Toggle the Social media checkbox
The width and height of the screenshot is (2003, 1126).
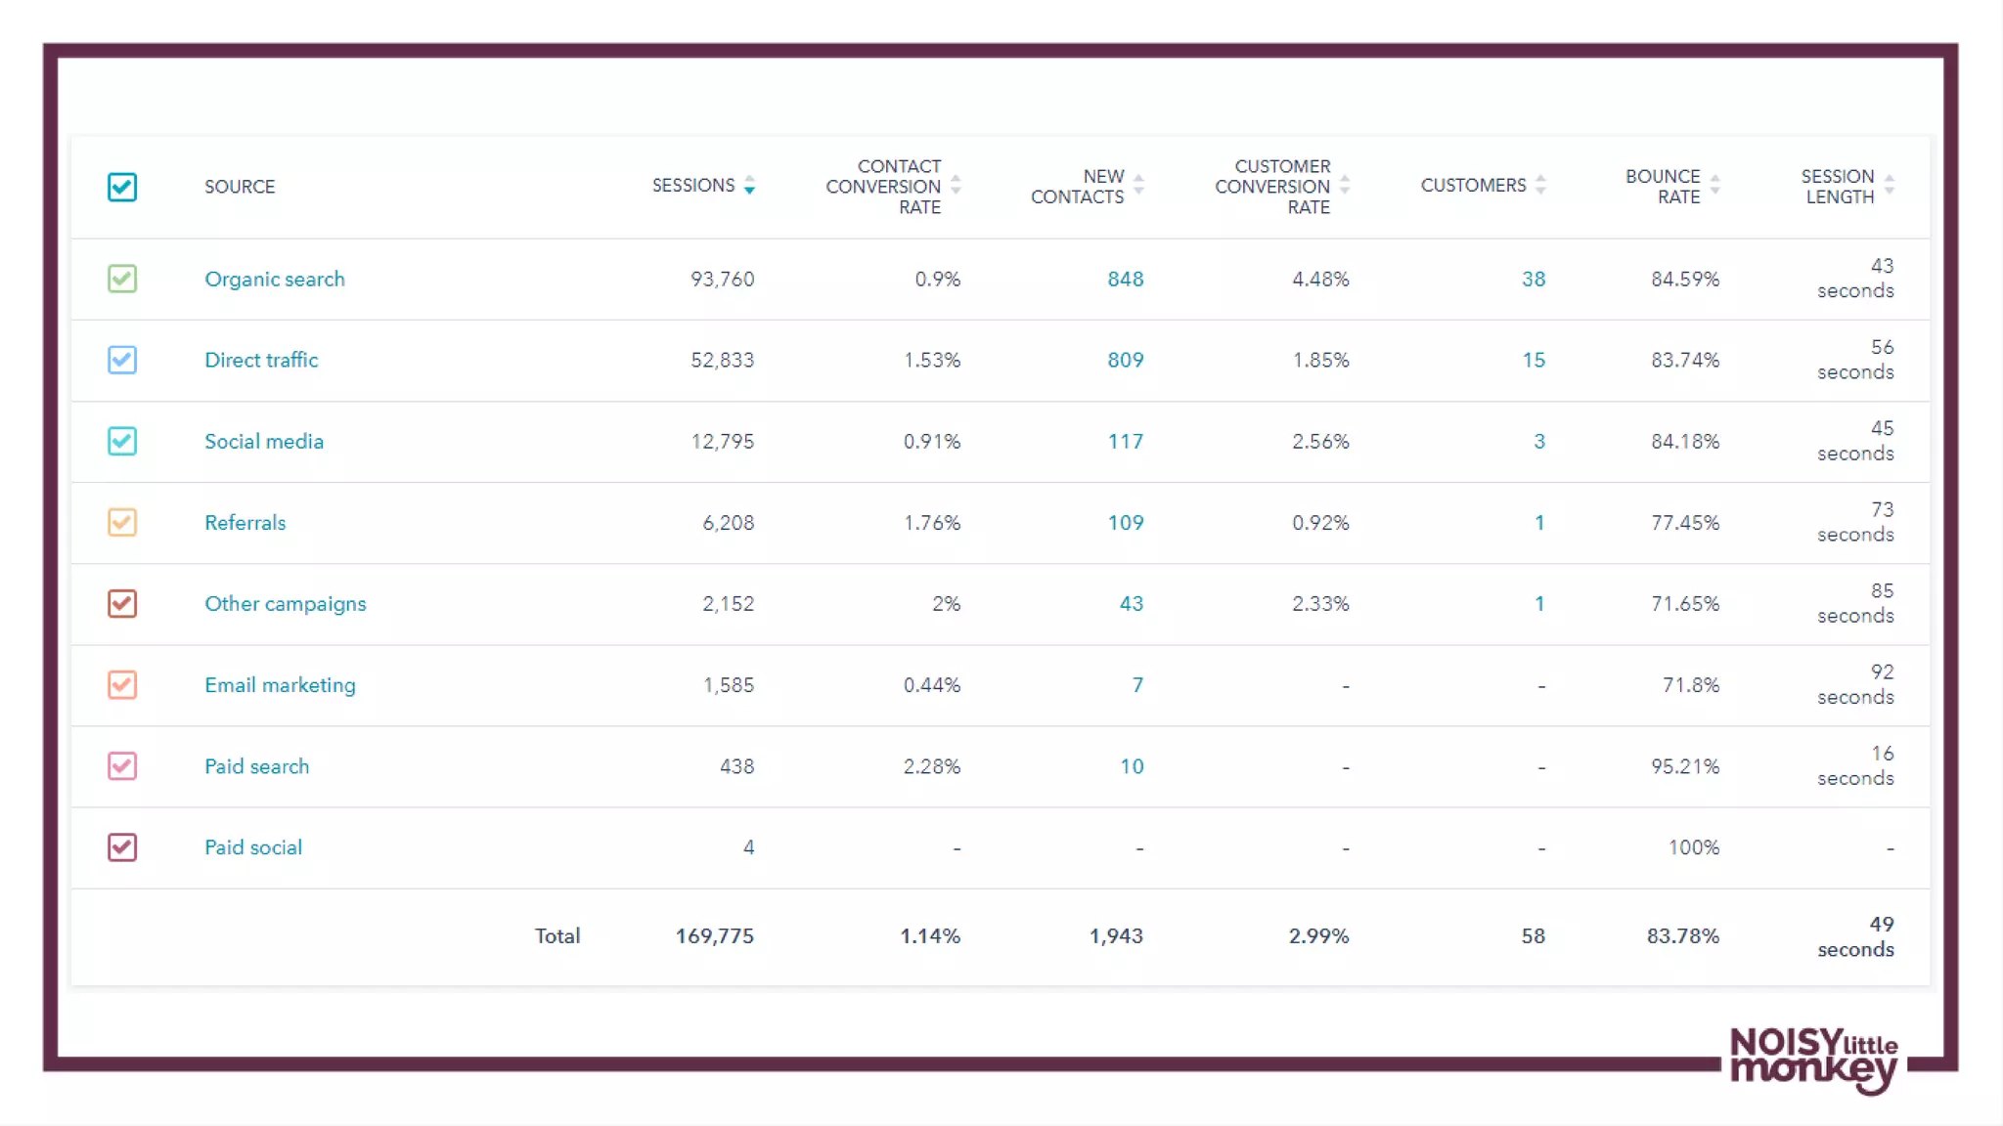point(122,441)
